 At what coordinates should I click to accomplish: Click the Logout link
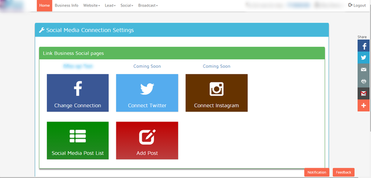[x=357, y=5]
